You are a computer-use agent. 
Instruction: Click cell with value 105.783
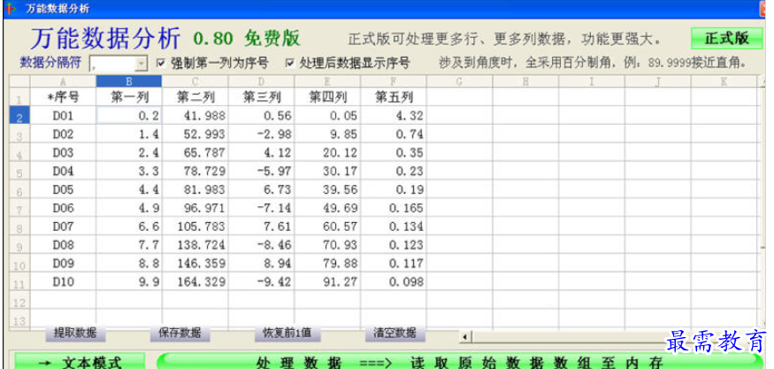pos(195,227)
